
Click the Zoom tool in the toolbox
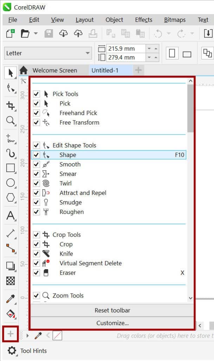pos(11,121)
